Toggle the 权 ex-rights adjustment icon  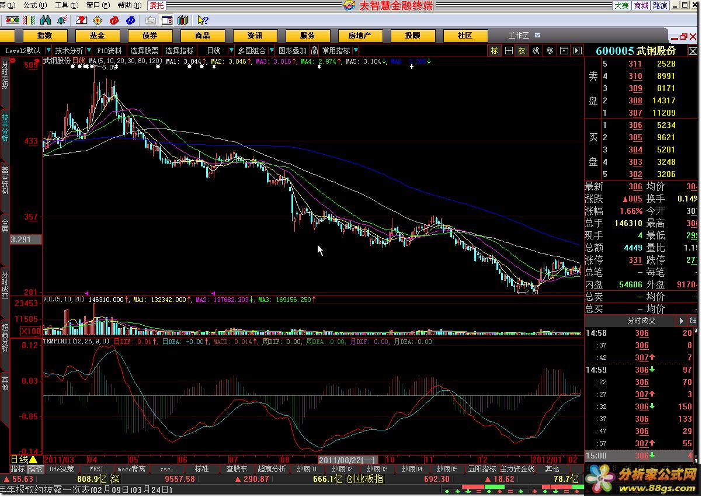[x=522, y=51]
